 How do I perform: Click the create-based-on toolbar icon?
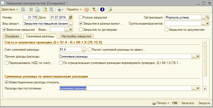(59, 9)
